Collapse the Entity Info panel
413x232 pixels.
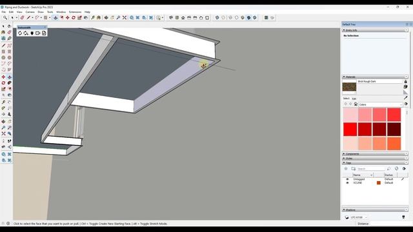click(x=344, y=30)
